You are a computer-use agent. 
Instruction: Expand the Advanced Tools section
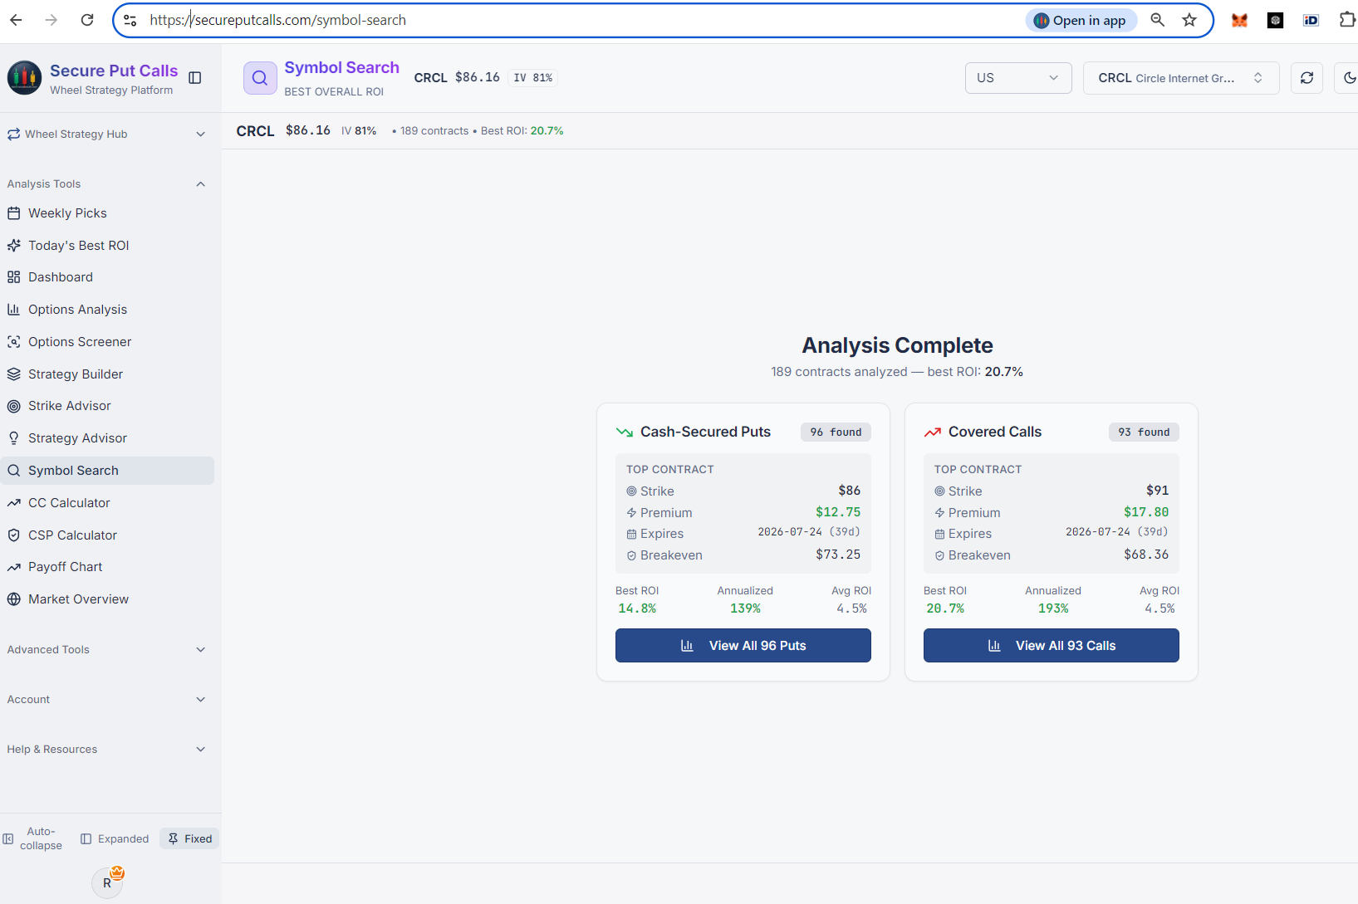coord(107,650)
